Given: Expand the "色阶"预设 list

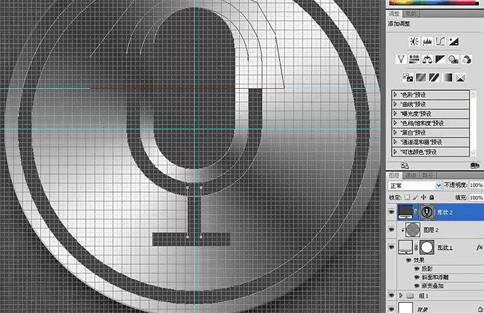Looking at the screenshot, I should point(395,95).
